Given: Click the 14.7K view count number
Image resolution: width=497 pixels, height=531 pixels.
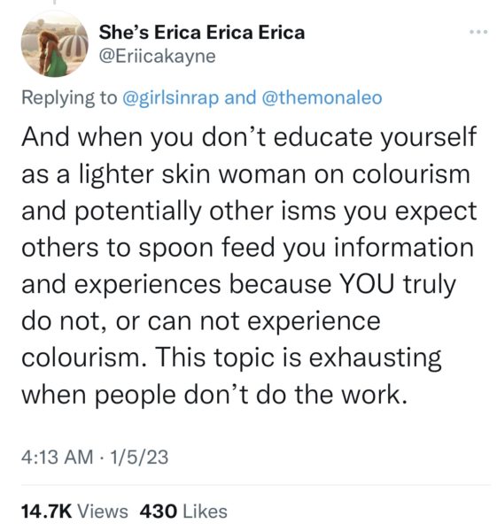Looking at the screenshot, I should point(46,511).
